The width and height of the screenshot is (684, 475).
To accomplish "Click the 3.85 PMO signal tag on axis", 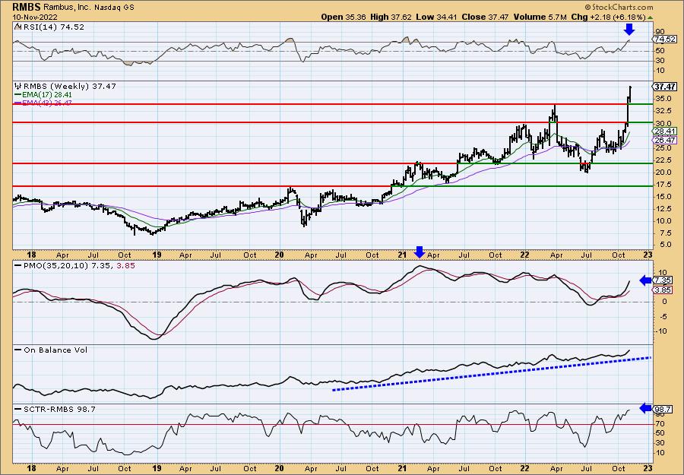I will [663, 290].
